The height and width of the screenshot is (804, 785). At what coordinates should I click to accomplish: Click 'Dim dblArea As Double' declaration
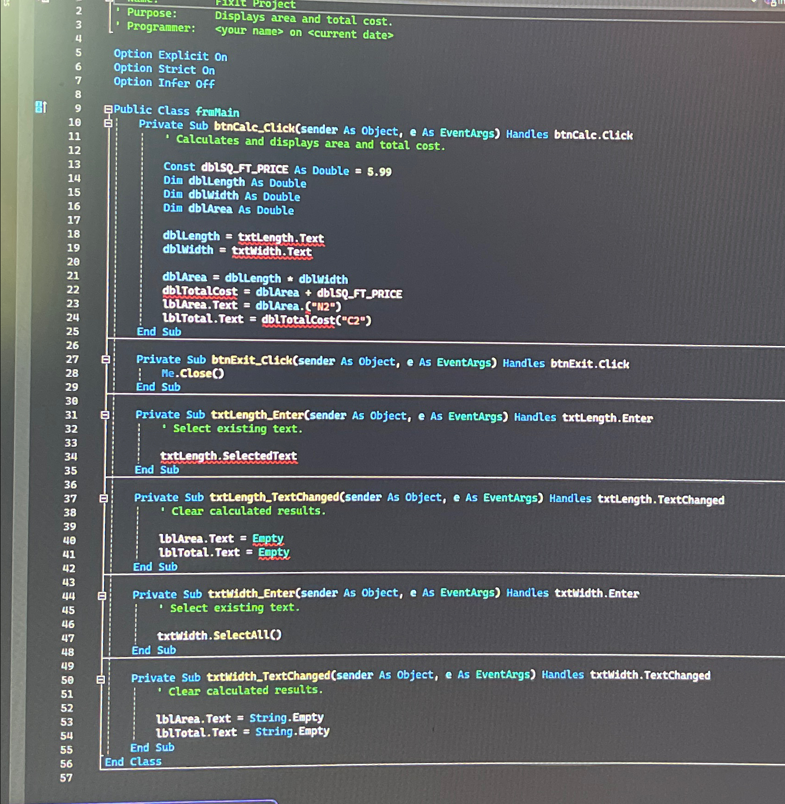click(x=228, y=209)
